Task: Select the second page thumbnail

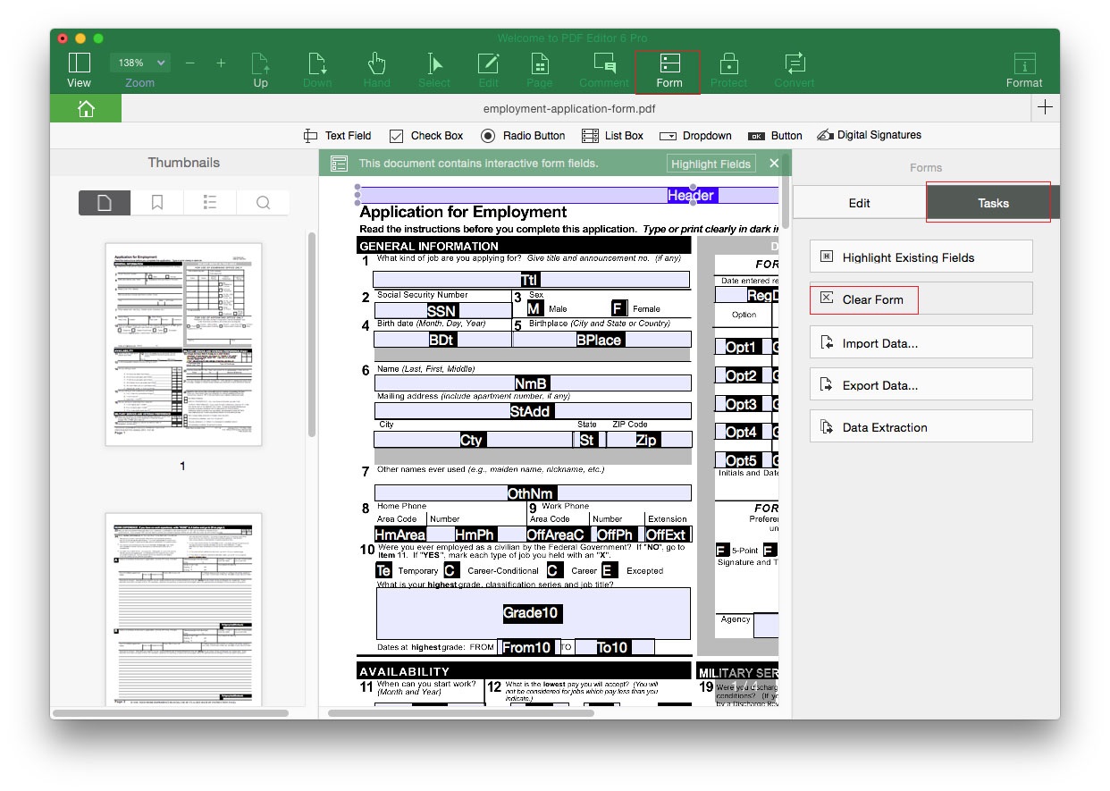Action: click(183, 610)
